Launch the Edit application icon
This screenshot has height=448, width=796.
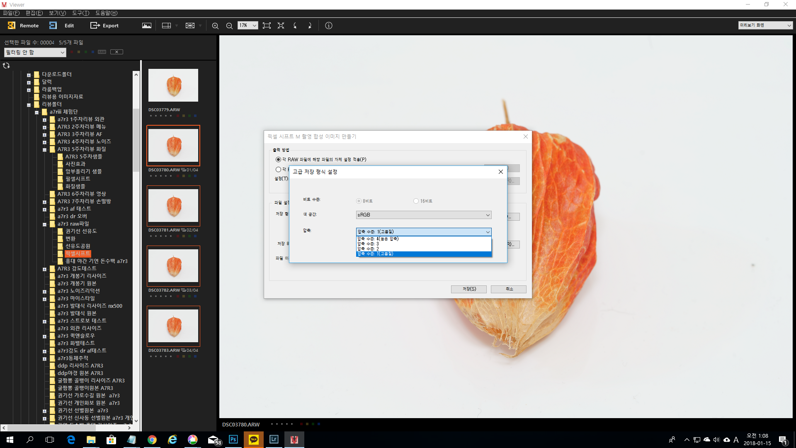point(53,25)
